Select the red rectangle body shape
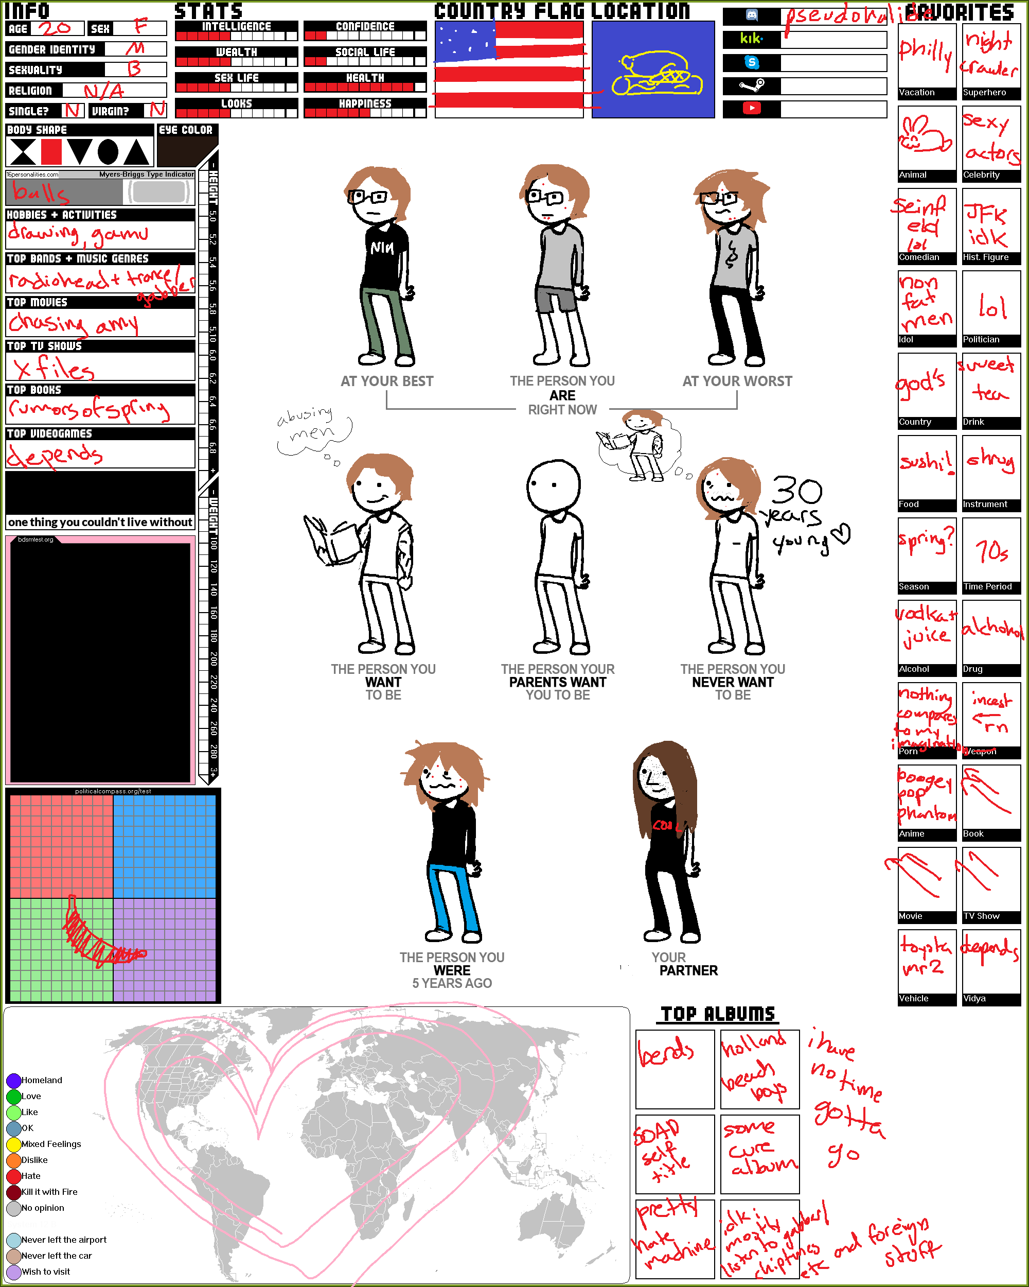Screen dimensions: 1029x1287 click(x=51, y=152)
